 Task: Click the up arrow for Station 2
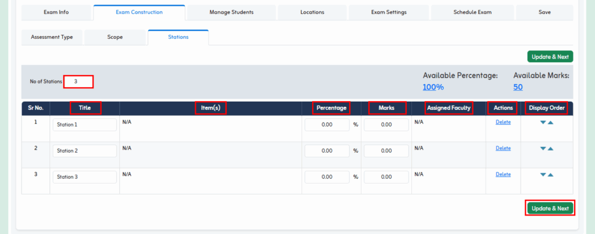point(551,149)
